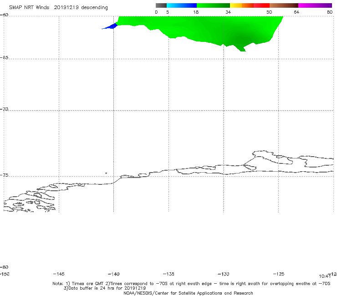This screenshot has width=337, height=296.
Task: Click the brown segment of the wind scale
Action: click(x=284, y=5)
